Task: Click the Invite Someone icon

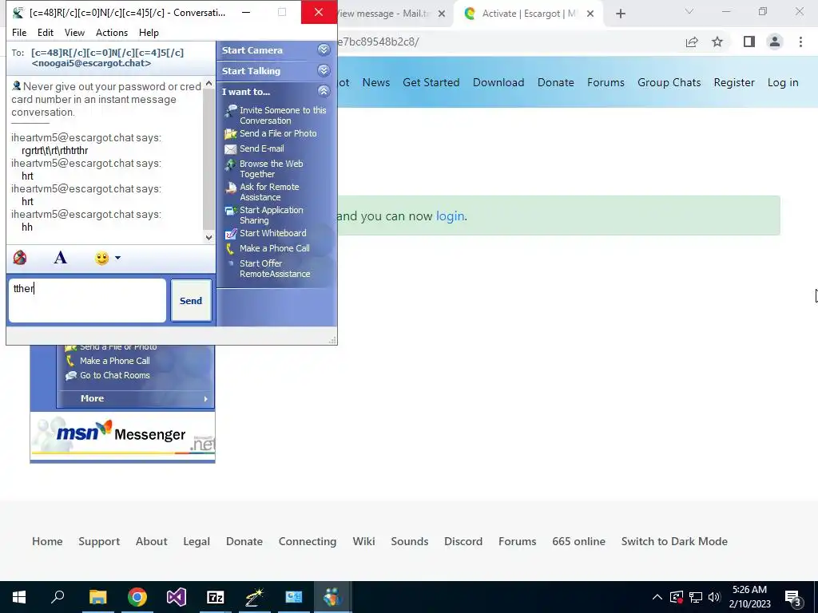Action: (231, 110)
